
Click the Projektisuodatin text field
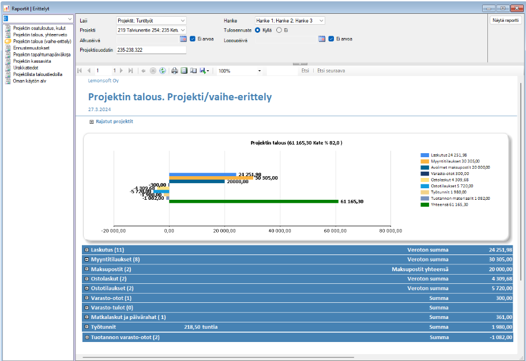[x=151, y=50]
